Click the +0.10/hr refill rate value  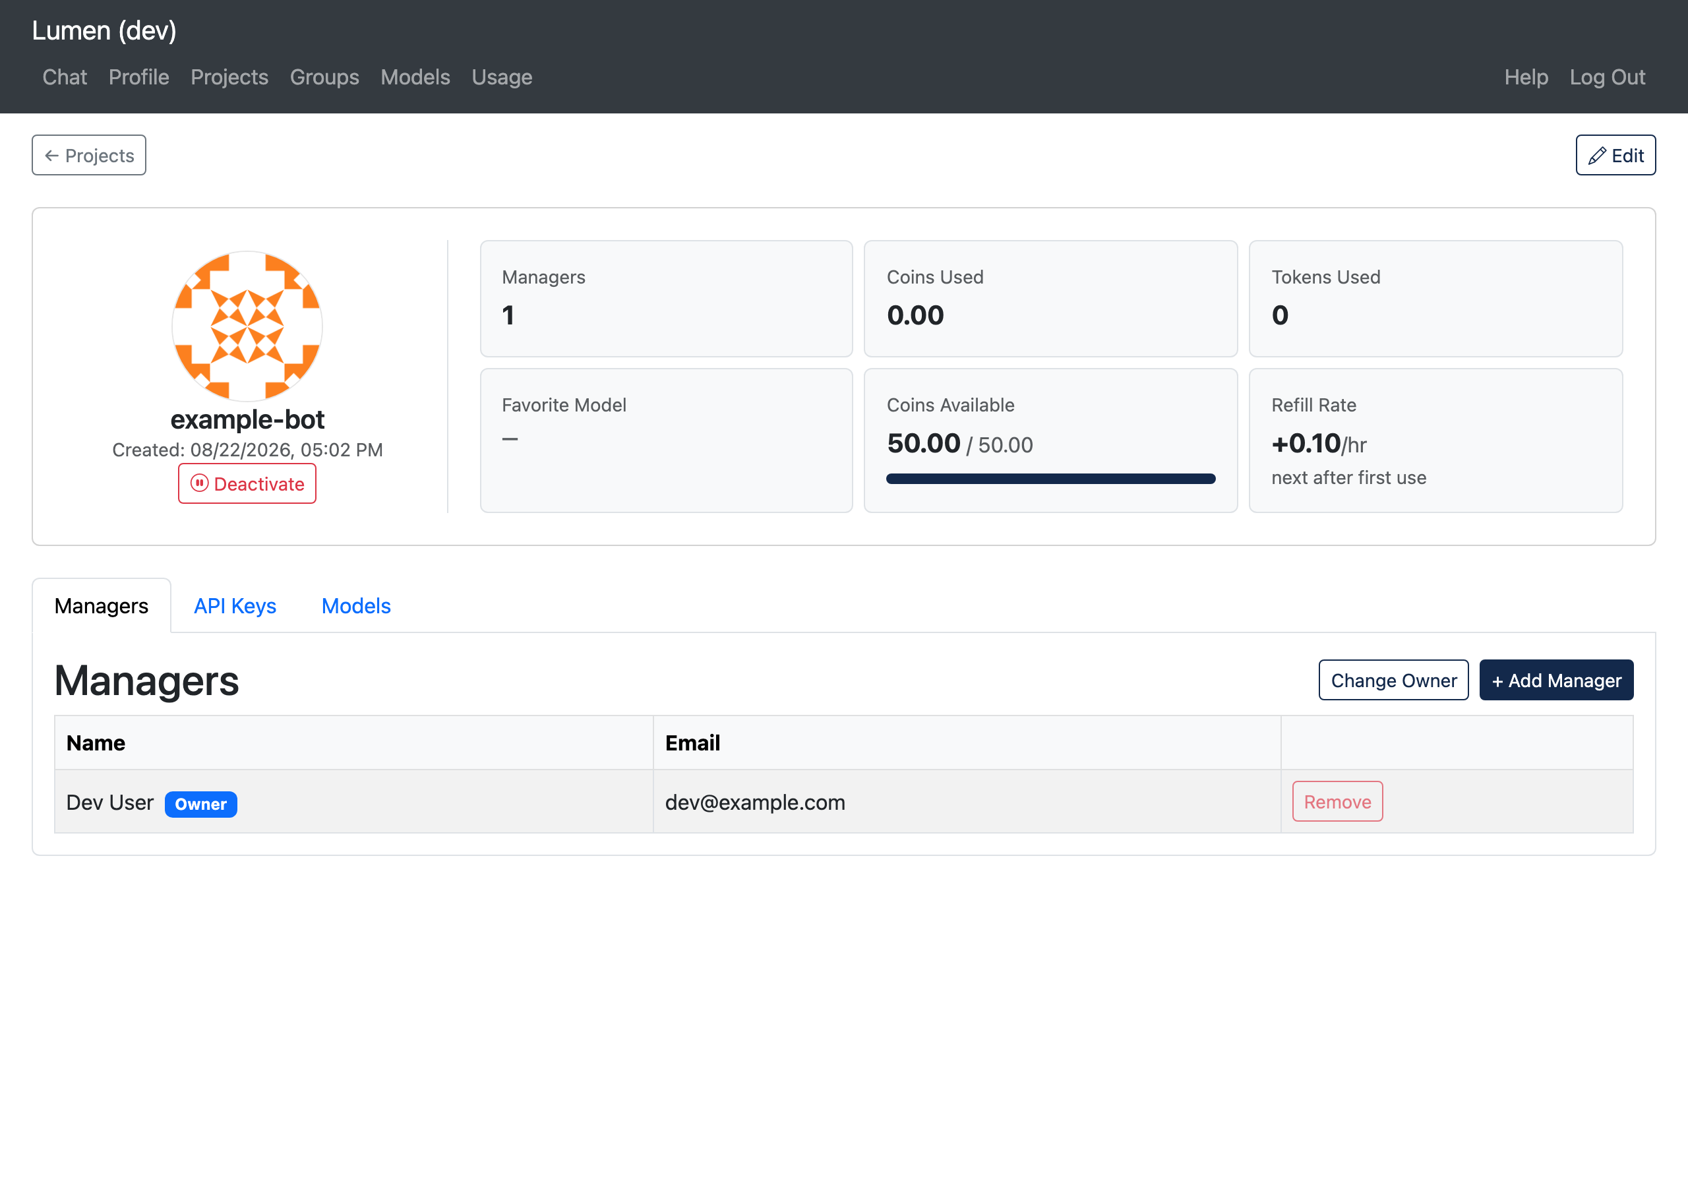coord(1319,443)
